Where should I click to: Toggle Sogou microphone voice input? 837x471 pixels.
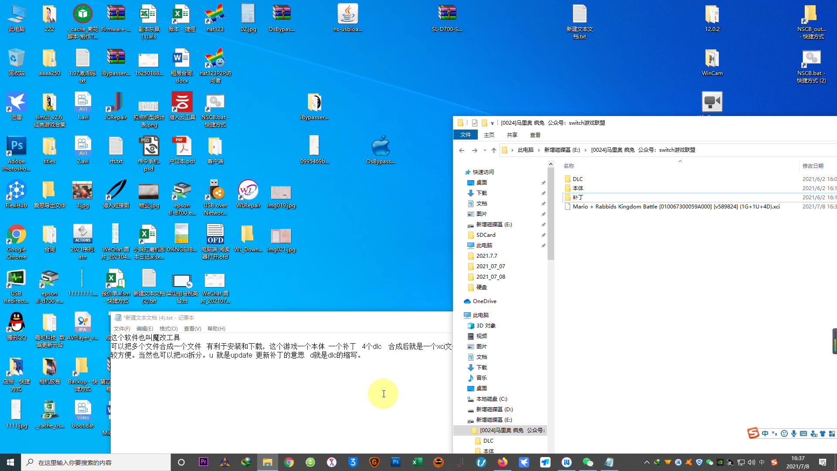(794, 433)
